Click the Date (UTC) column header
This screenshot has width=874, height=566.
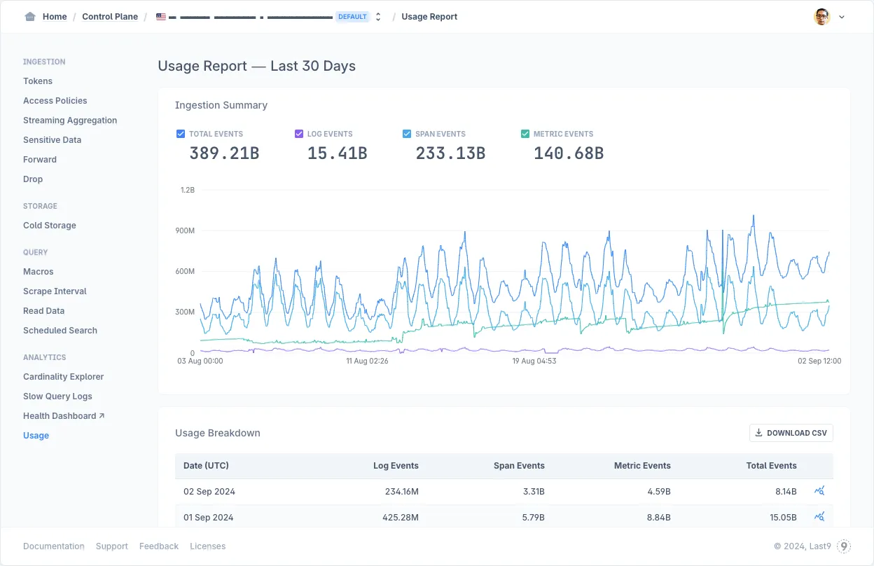pyautogui.click(x=206, y=466)
